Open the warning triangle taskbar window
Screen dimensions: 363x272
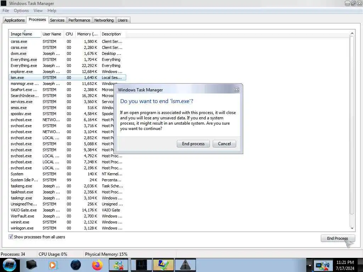pos(185,265)
